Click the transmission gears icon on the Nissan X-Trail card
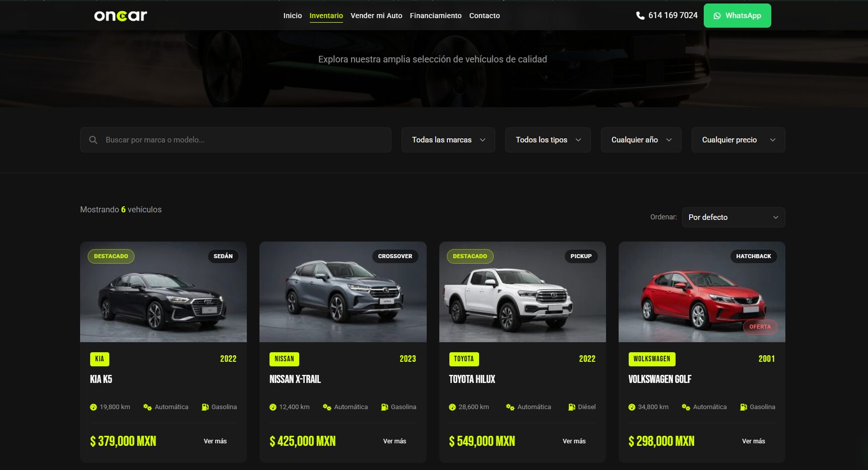Image resolution: width=868 pixels, height=470 pixels. click(x=327, y=407)
